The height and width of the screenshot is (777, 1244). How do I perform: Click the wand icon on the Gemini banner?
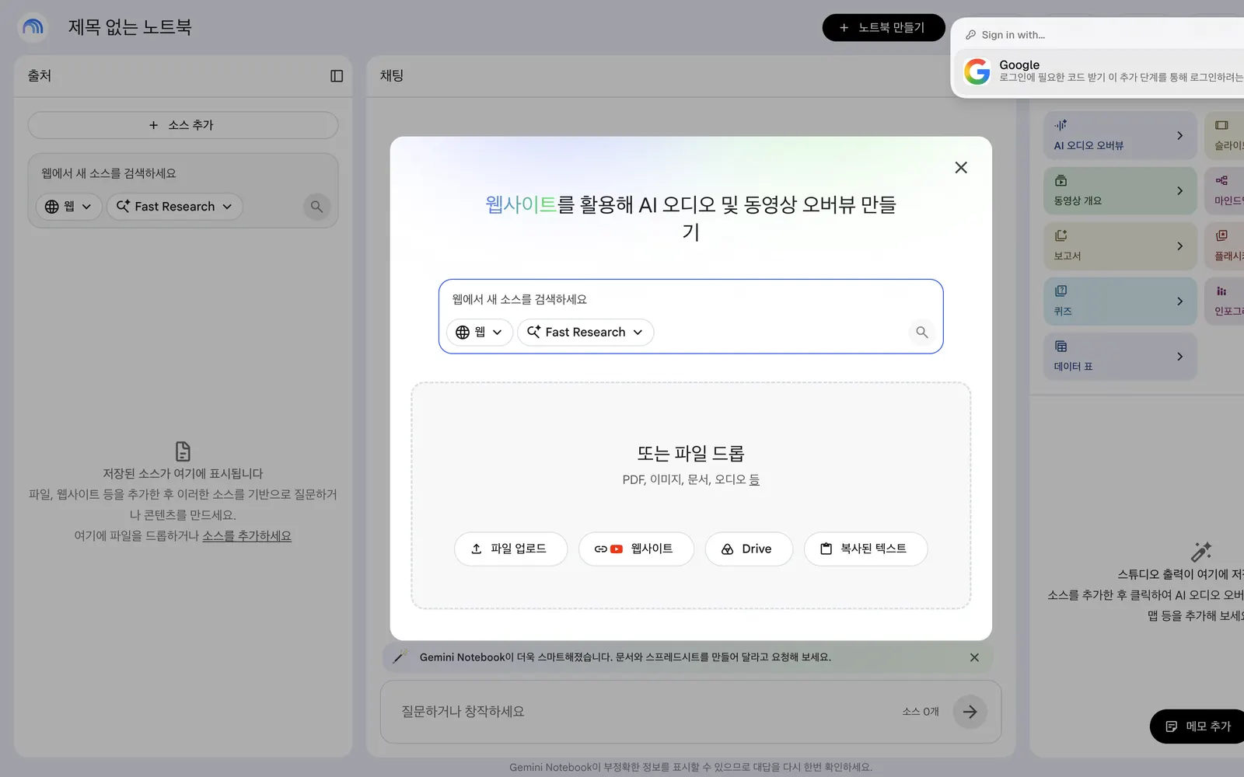tap(400, 657)
